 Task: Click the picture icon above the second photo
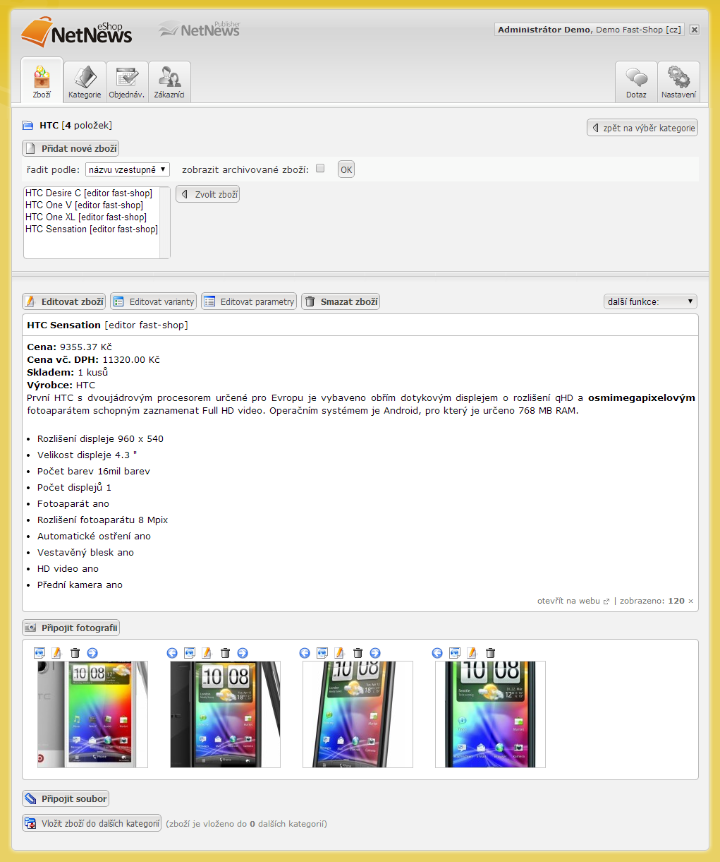[x=189, y=653]
